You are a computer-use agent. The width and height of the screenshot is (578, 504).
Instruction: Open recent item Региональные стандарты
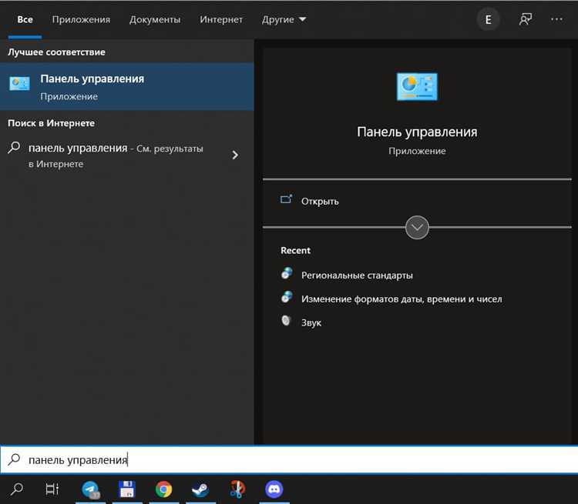click(357, 275)
